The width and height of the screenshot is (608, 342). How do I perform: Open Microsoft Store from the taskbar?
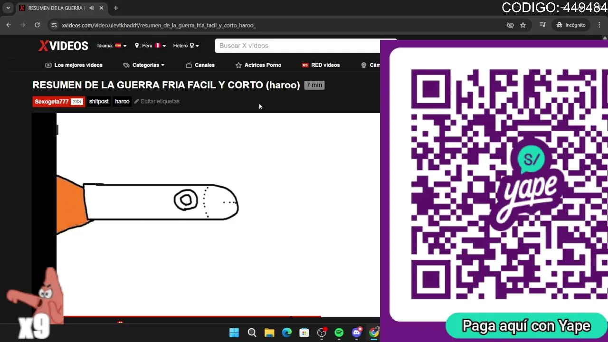click(x=304, y=332)
